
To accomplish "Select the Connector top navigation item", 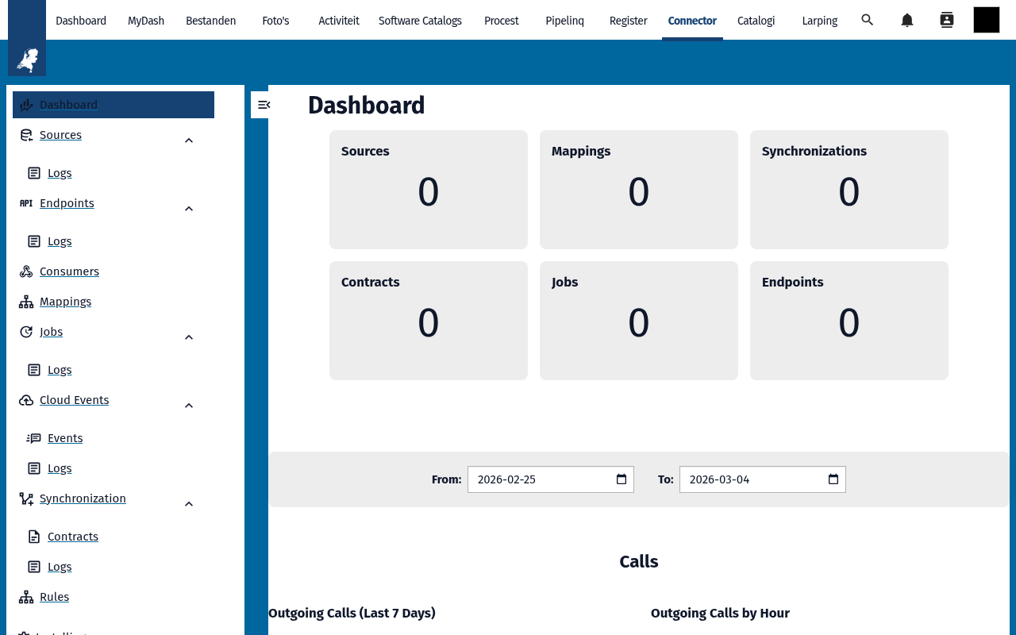I will (692, 21).
